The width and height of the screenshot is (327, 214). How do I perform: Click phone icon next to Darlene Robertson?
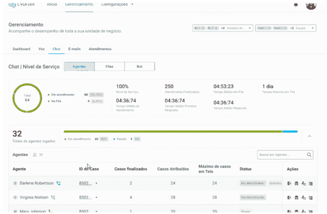(59, 183)
